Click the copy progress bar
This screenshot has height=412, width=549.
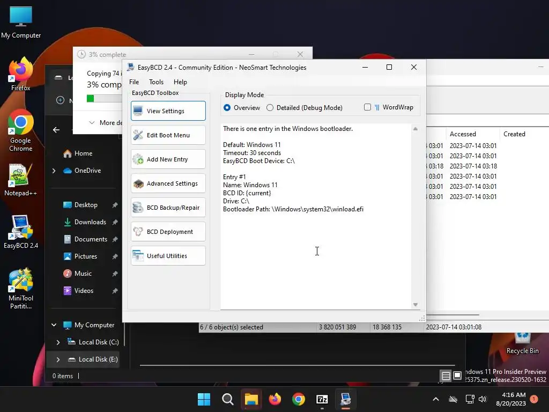pyautogui.click(x=105, y=99)
